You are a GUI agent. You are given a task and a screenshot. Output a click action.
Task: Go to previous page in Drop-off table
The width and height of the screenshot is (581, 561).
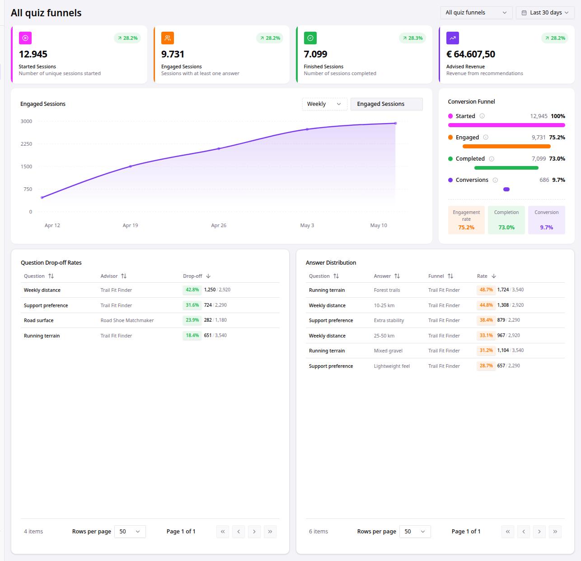(239, 532)
